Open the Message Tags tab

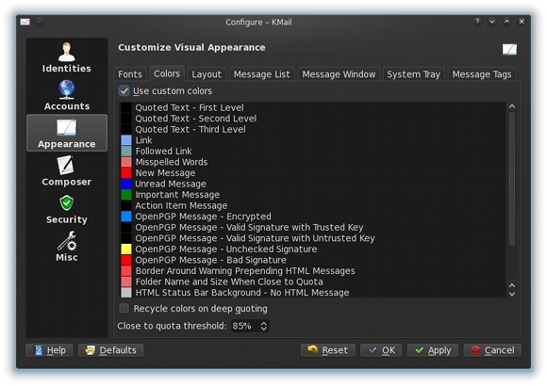(x=481, y=74)
